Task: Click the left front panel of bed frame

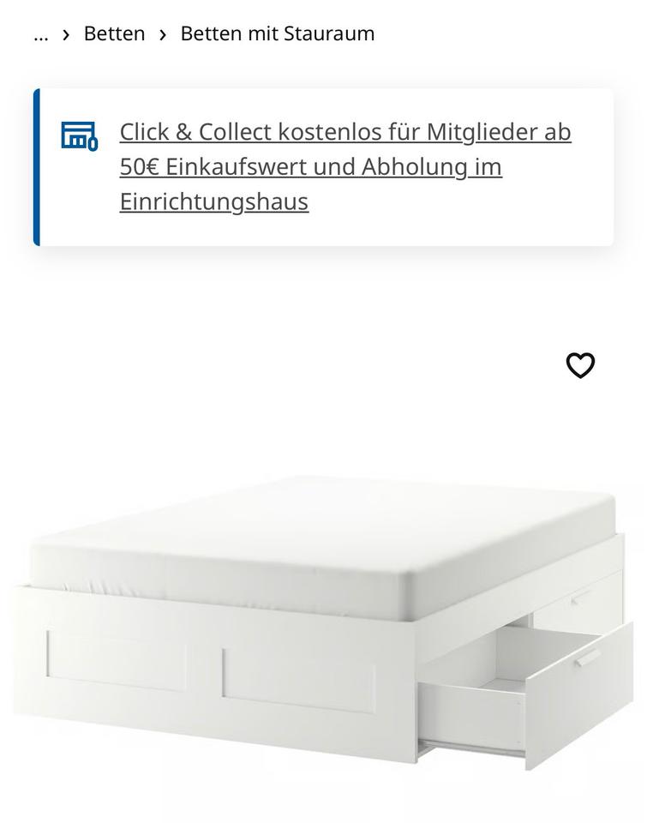Action: tap(117, 660)
